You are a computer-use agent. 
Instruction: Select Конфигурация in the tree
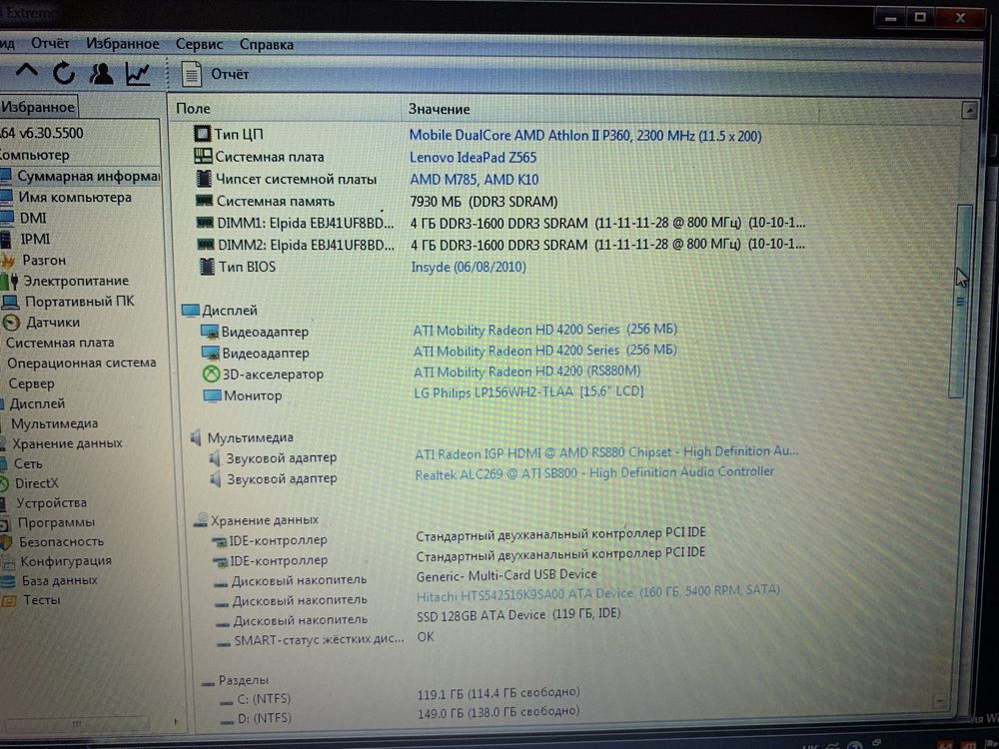pos(66,561)
